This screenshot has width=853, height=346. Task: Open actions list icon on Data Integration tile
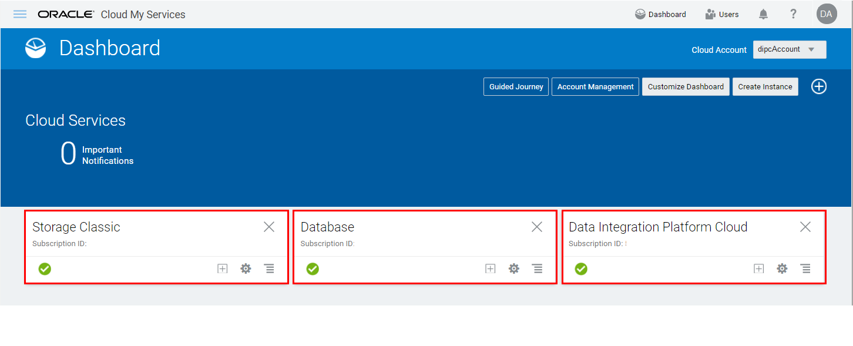pyautogui.click(x=805, y=268)
